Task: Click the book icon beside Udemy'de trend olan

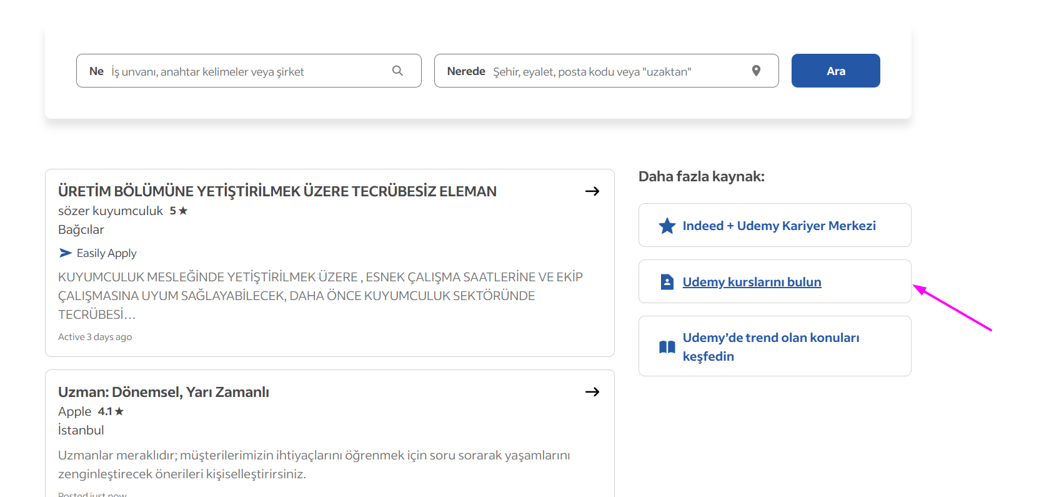Action: (667, 347)
